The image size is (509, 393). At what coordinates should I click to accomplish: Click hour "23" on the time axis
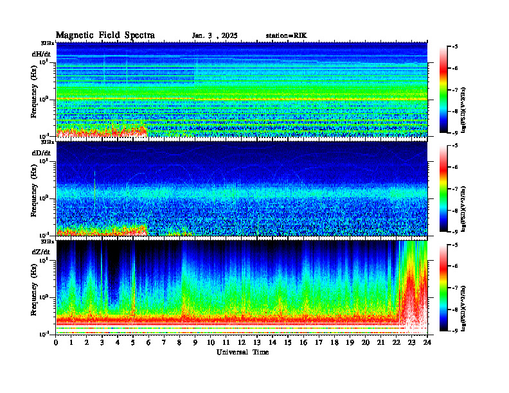pyautogui.click(x=412, y=342)
